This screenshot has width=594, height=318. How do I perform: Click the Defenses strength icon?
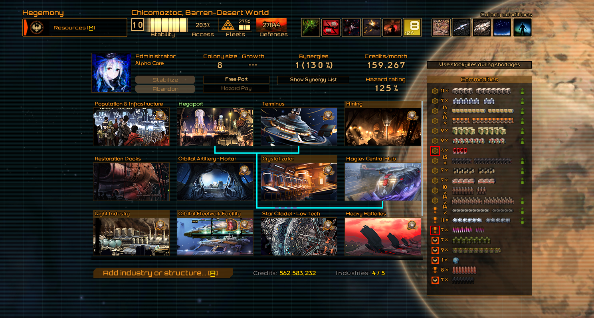(271, 25)
